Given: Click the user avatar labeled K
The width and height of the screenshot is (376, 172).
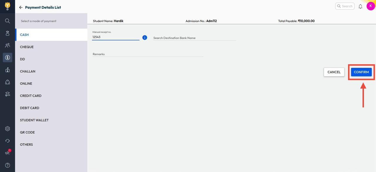Looking at the screenshot, I should point(370,6).
